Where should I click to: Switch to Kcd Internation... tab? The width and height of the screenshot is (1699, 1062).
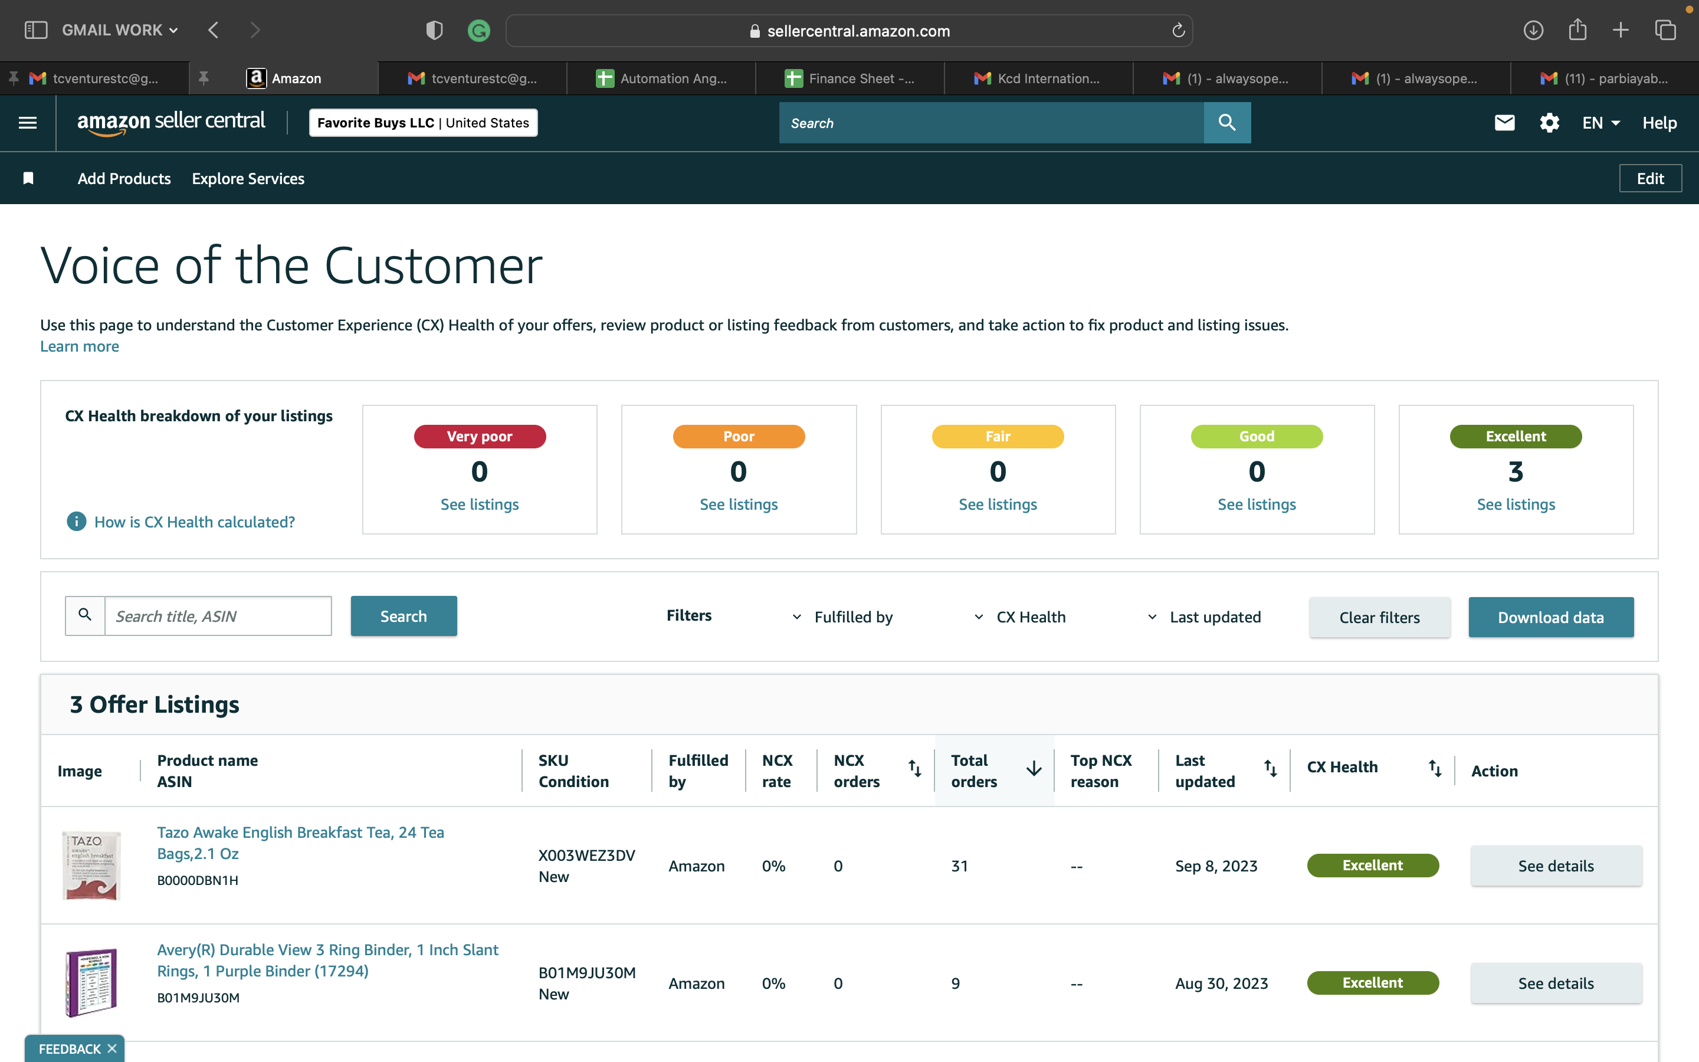(1039, 78)
